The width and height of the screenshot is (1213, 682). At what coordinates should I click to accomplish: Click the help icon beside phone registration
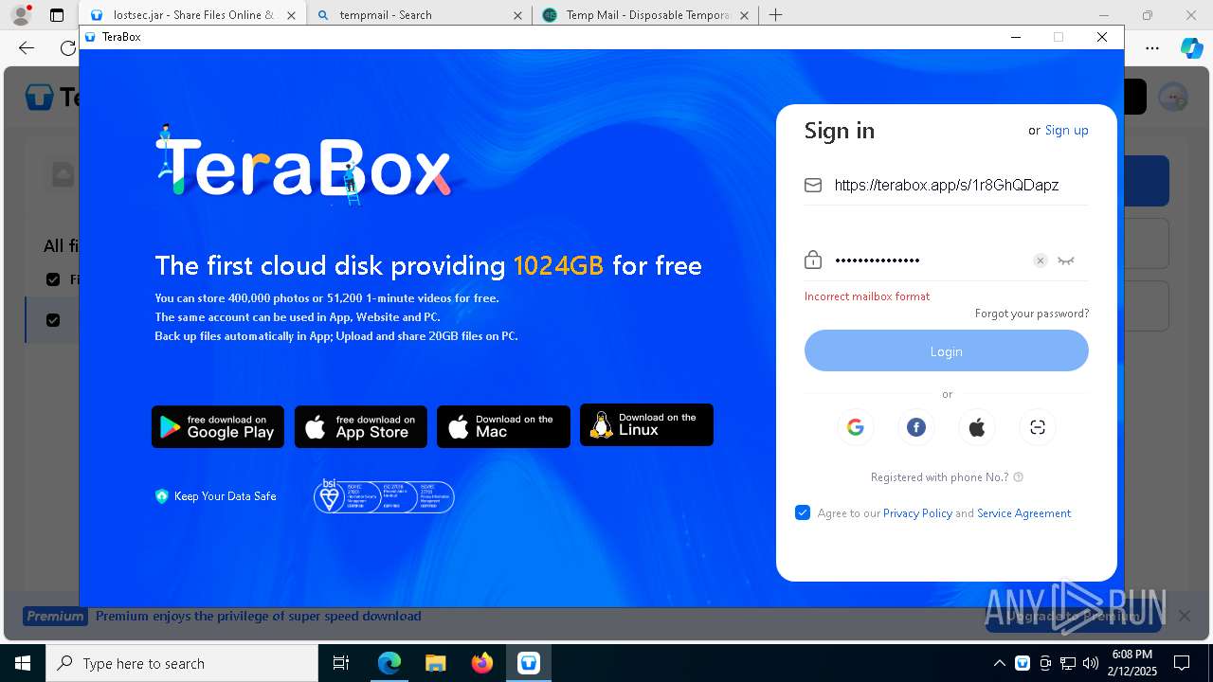pyautogui.click(x=1019, y=477)
